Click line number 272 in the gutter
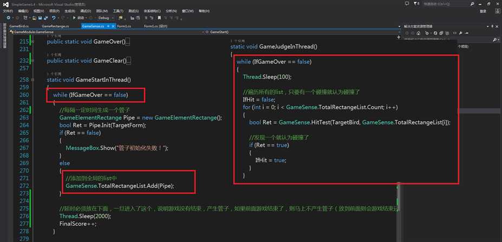This screenshot has width=502, height=242. tap(24, 186)
